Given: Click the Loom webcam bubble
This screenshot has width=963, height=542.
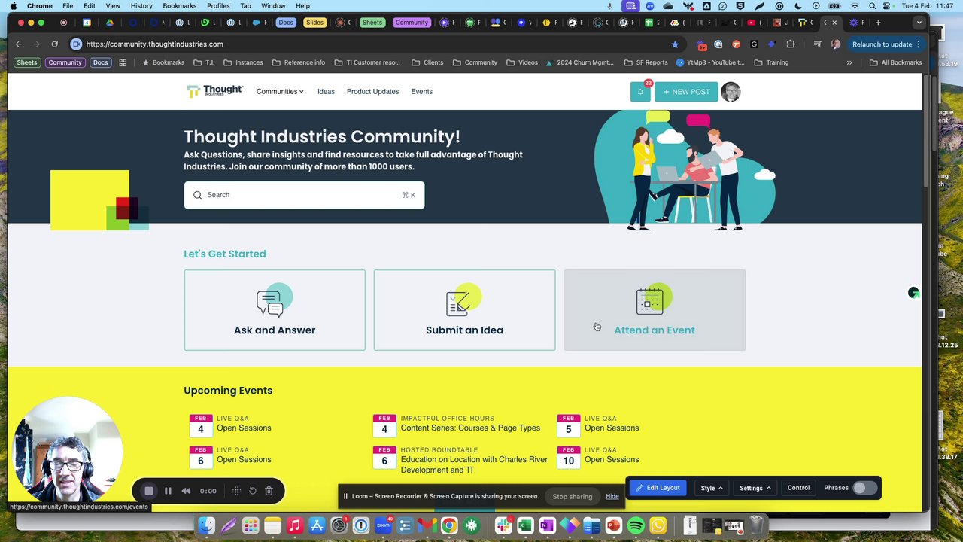Looking at the screenshot, I should [x=68, y=452].
